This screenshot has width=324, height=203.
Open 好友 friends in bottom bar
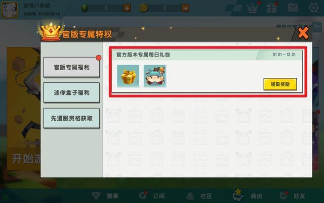292,195
